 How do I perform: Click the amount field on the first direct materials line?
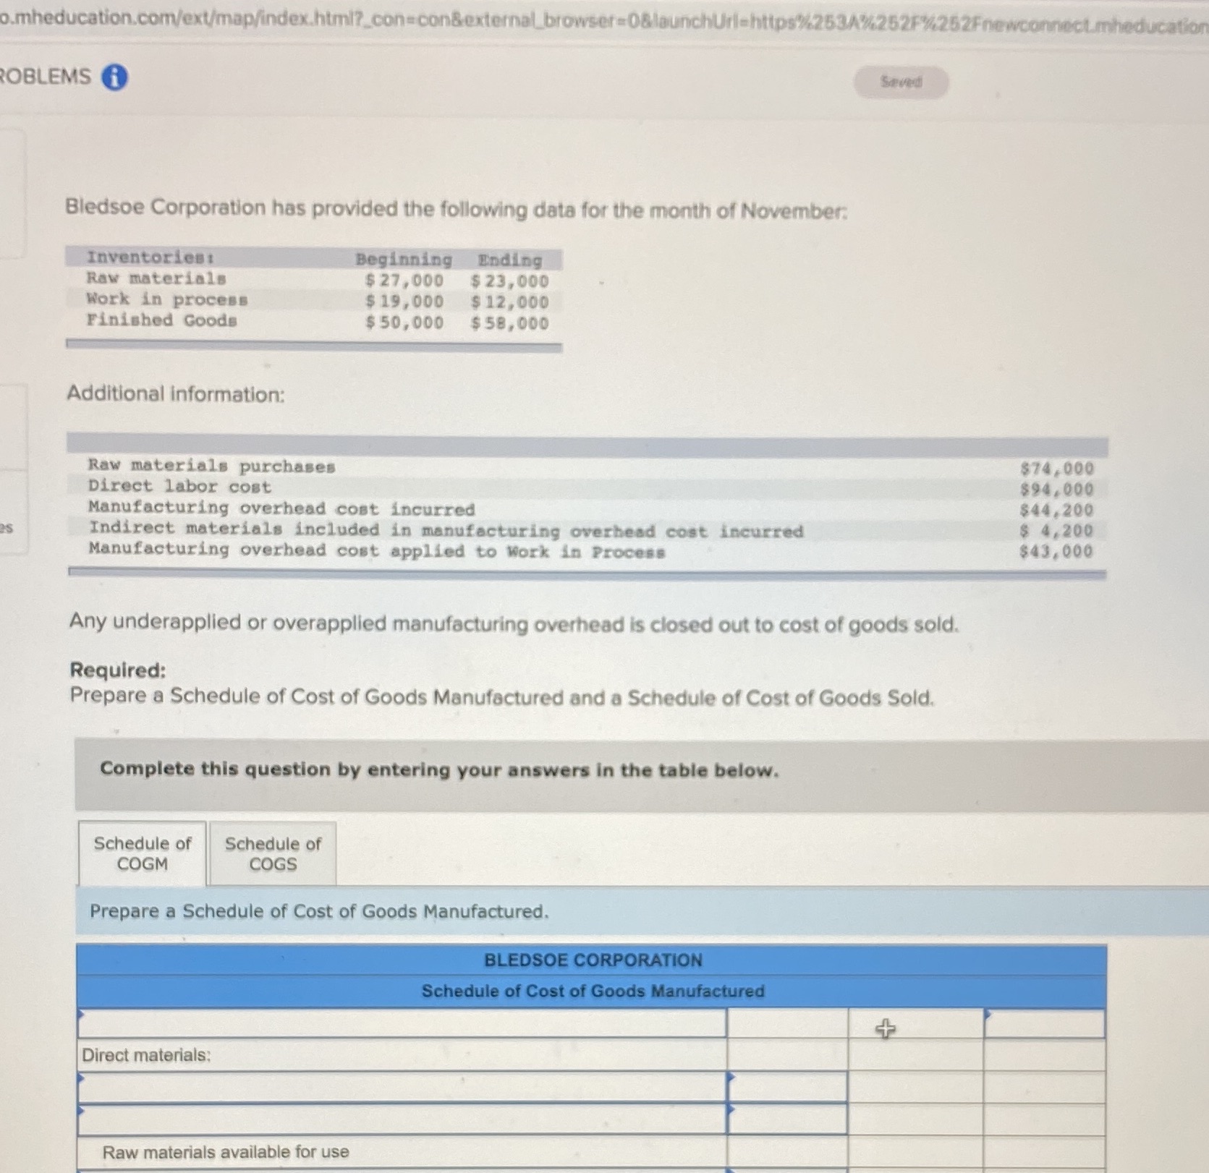[789, 1088]
